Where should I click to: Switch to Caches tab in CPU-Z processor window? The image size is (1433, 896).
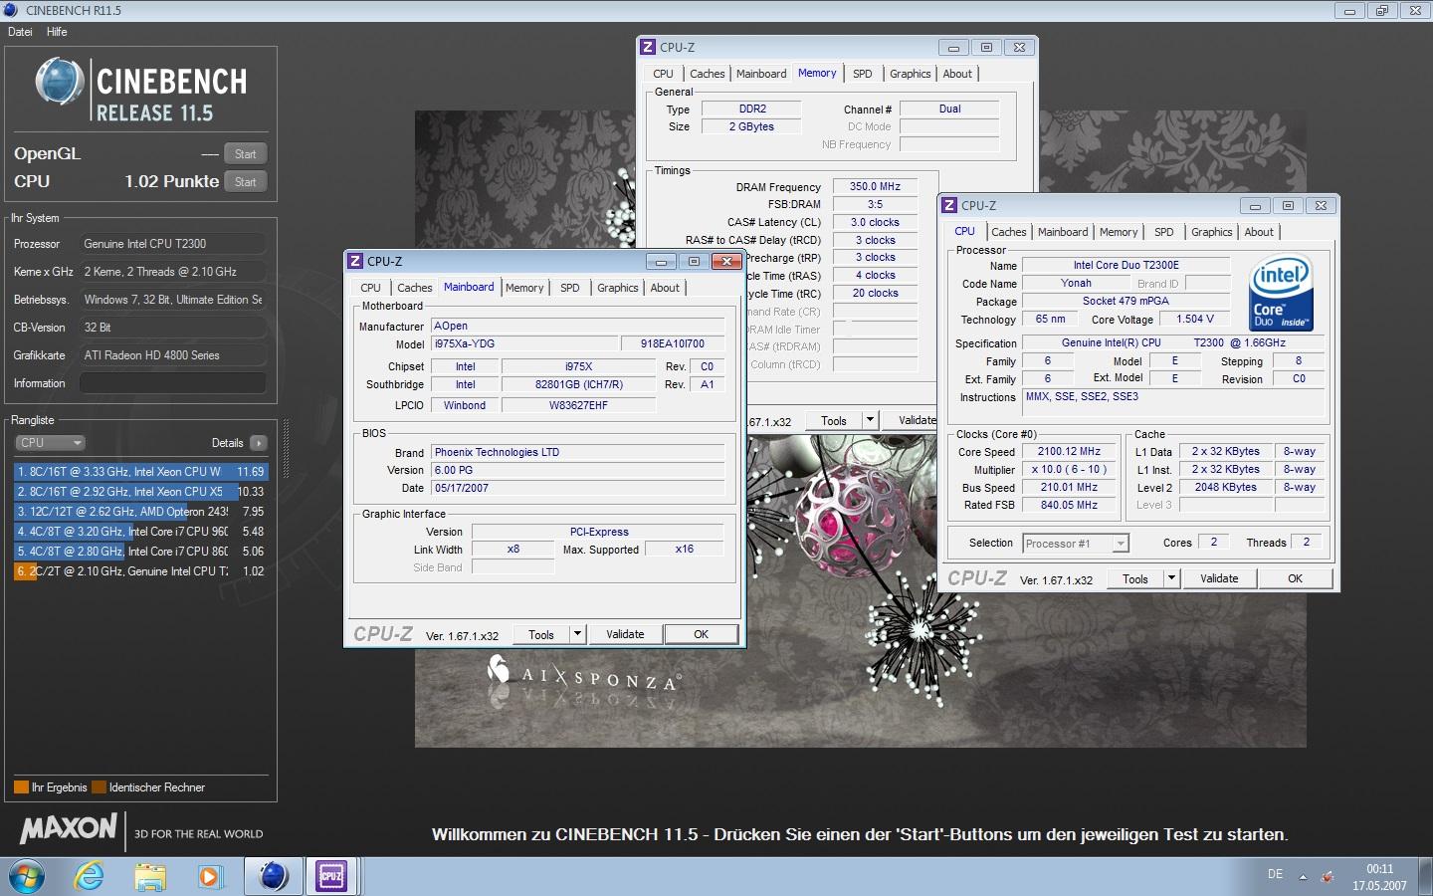coord(1009,232)
